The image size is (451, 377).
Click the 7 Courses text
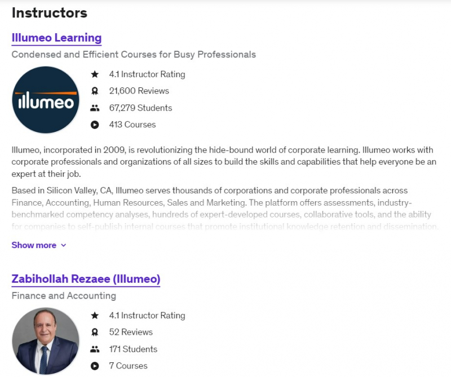click(128, 366)
